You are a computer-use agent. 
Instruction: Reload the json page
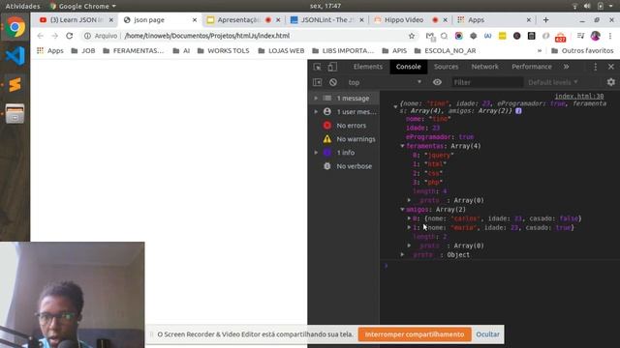[x=70, y=36]
